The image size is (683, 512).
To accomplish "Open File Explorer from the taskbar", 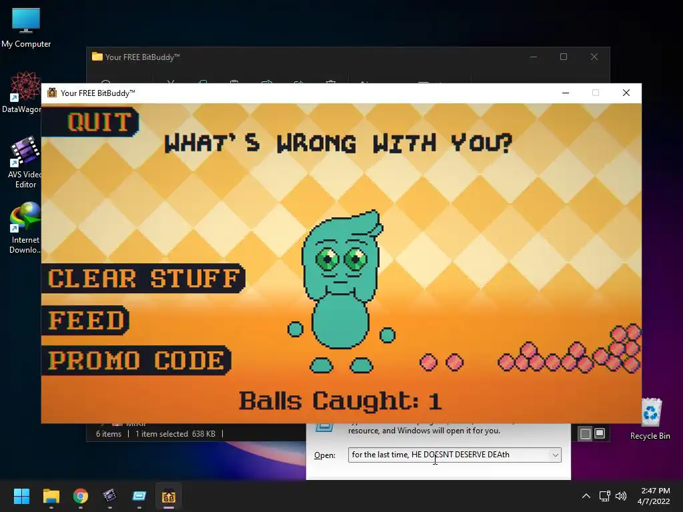I will 51,496.
